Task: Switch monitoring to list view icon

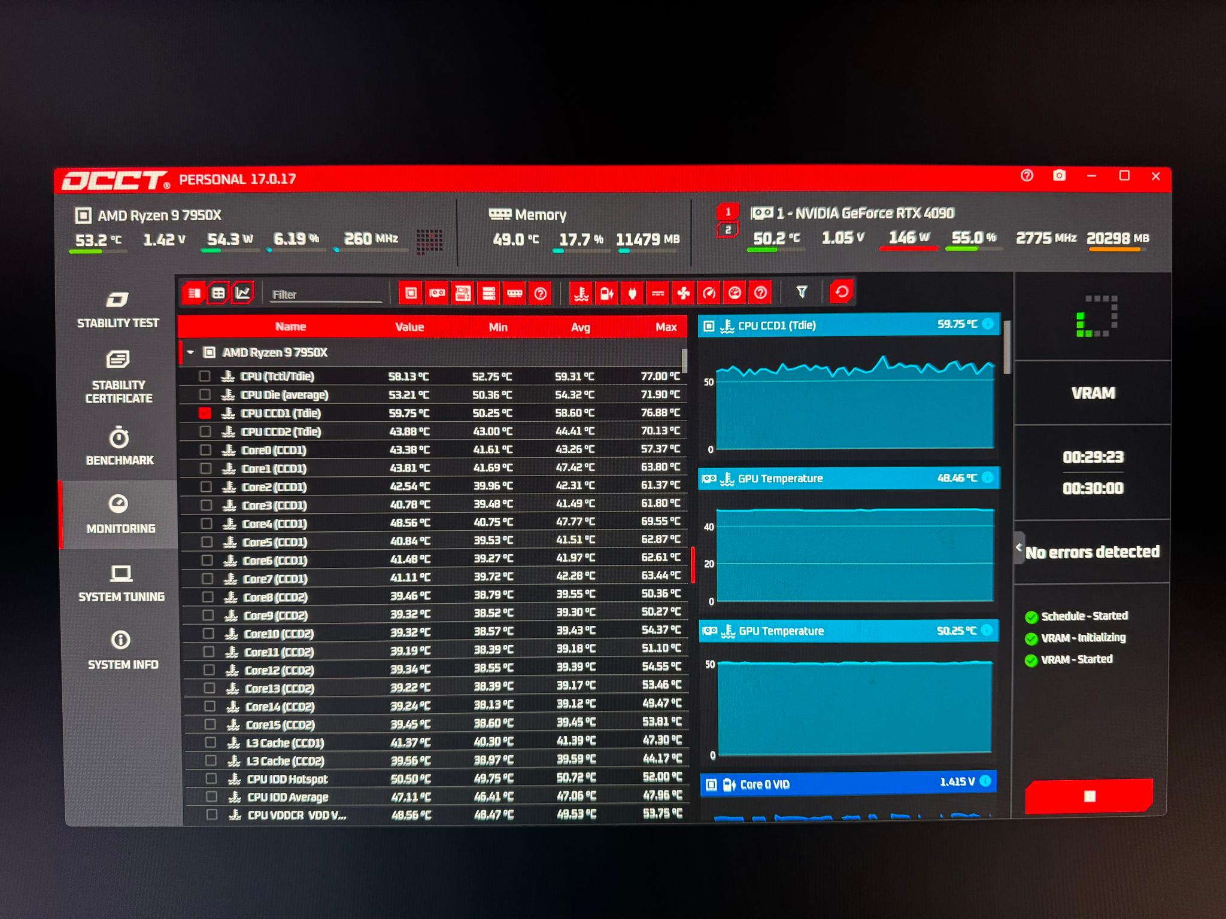Action: point(194,293)
